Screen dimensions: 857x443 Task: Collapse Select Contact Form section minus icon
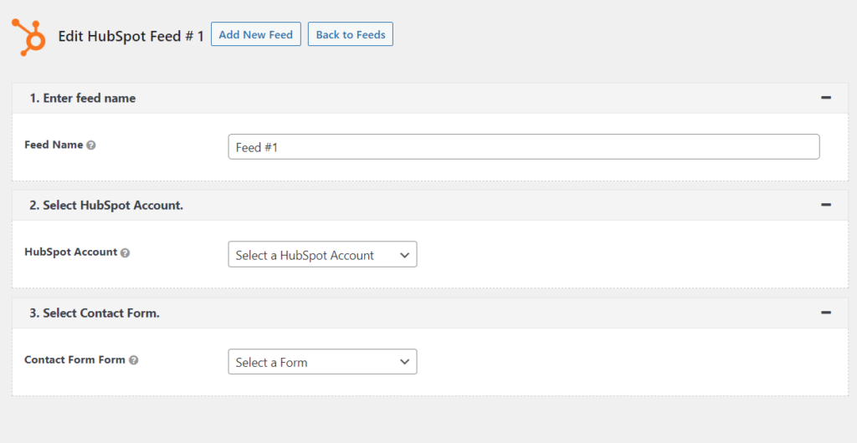click(826, 313)
